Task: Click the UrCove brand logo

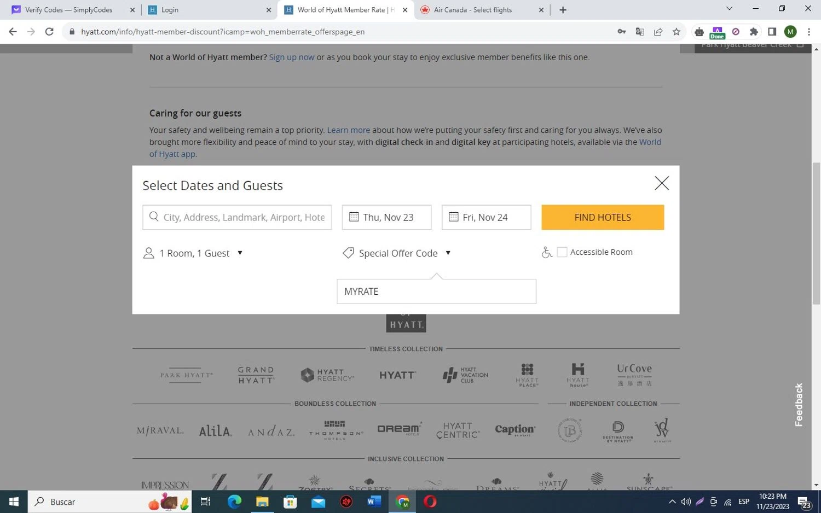Action: (x=634, y=375)
